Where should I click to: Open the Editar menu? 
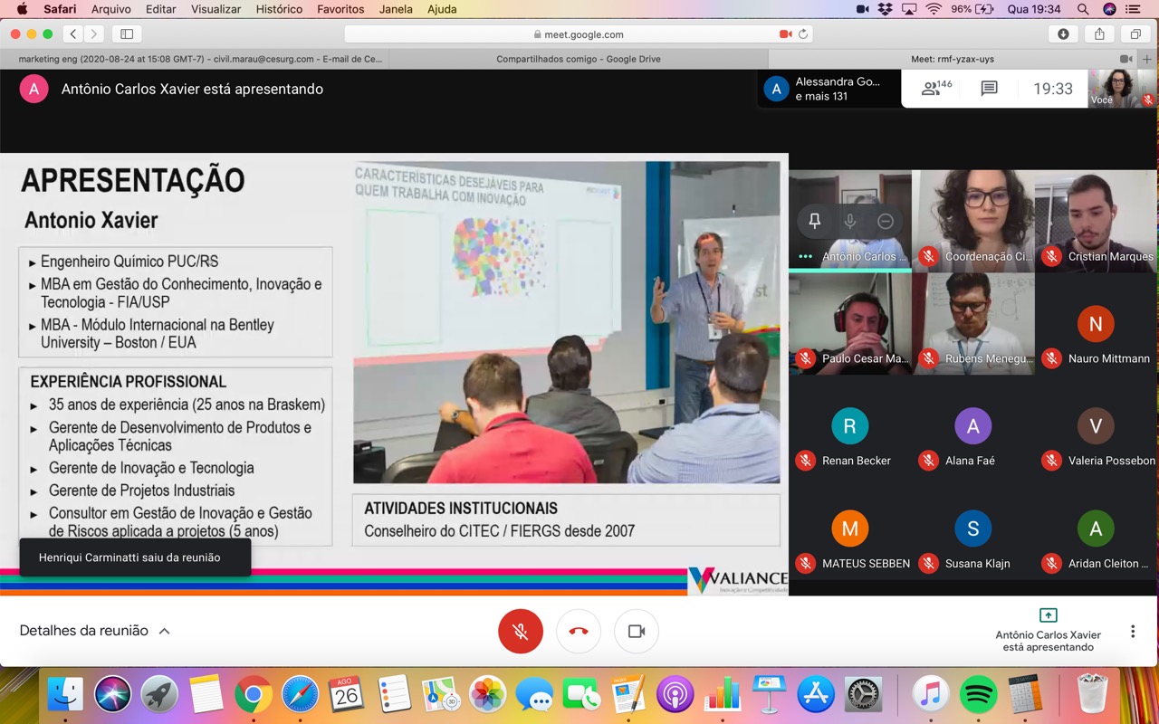point(161,9)
